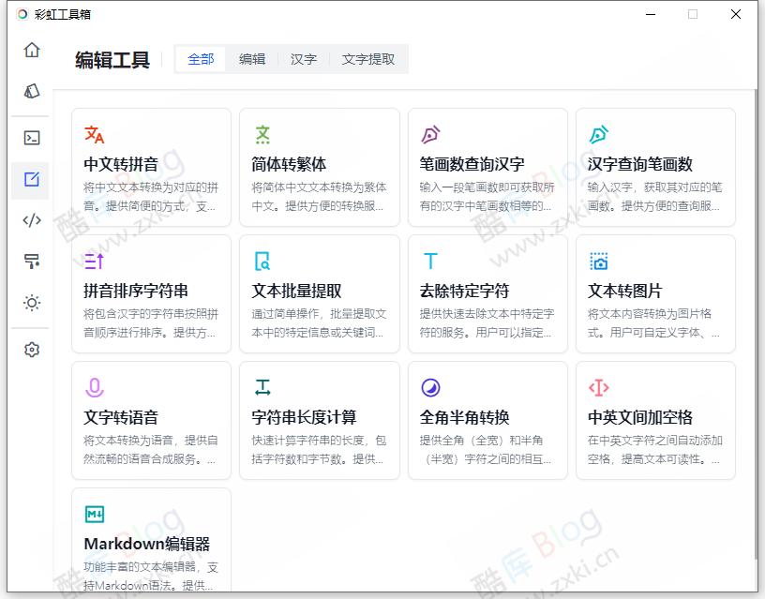This screenshot has height=599, width=765.
Task: Click the 中文转拼音 pinyin conversion icon
Action: (x=96, y=134)
